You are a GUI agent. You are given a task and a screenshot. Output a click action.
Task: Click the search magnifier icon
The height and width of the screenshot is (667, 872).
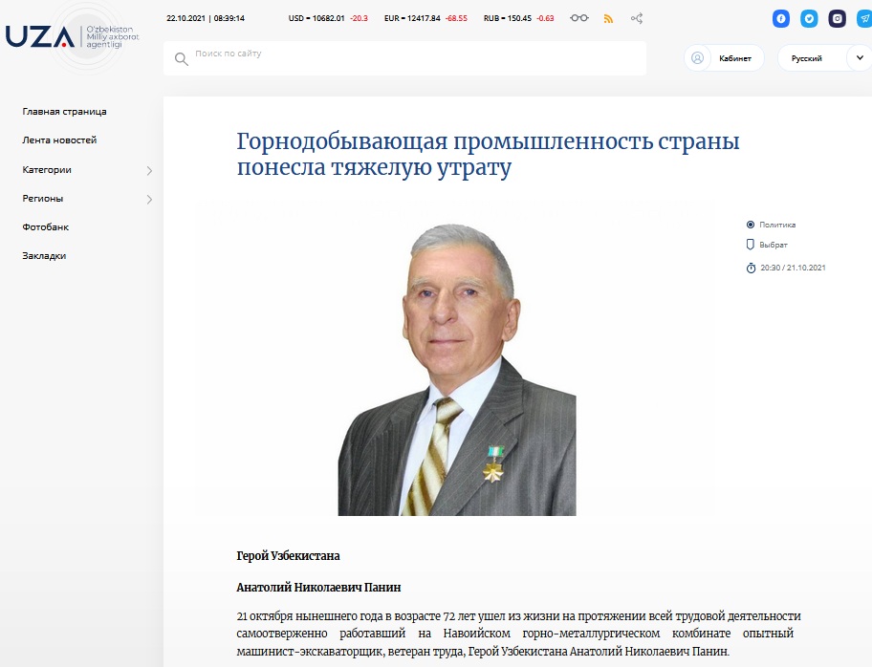tap(182, 59)
